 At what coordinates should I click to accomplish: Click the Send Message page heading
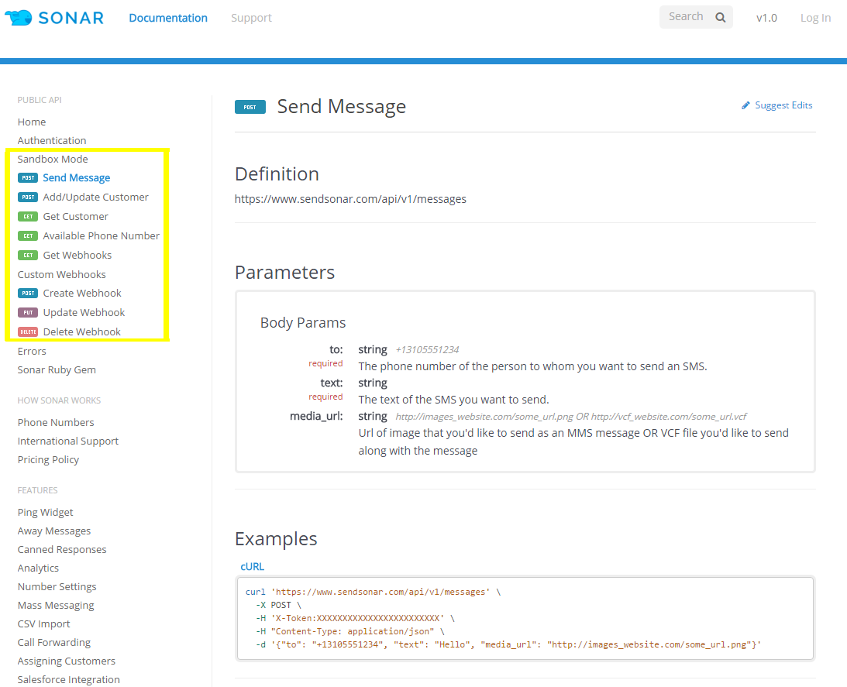[342, 106]
